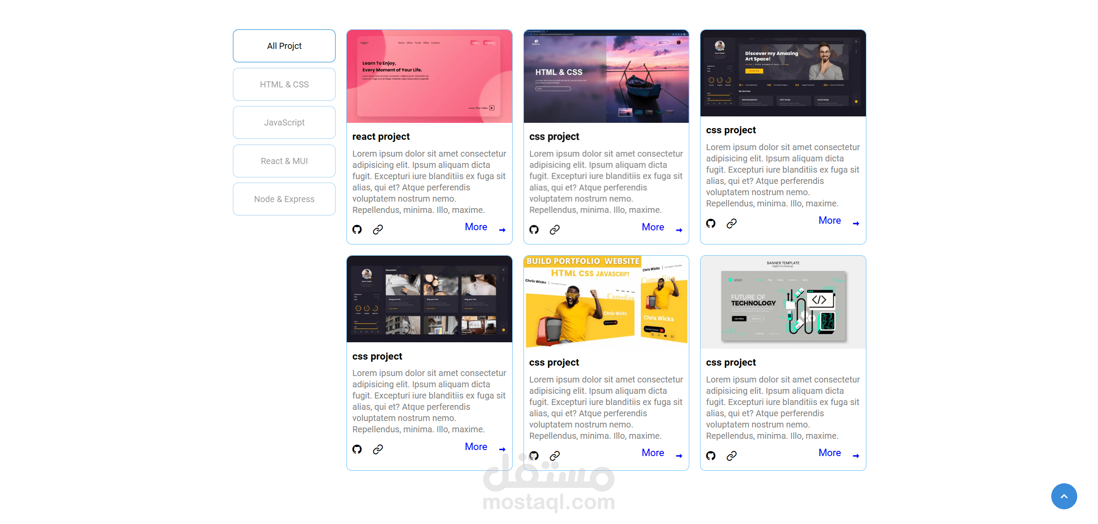Open GitHub icon on react project card

357,229
